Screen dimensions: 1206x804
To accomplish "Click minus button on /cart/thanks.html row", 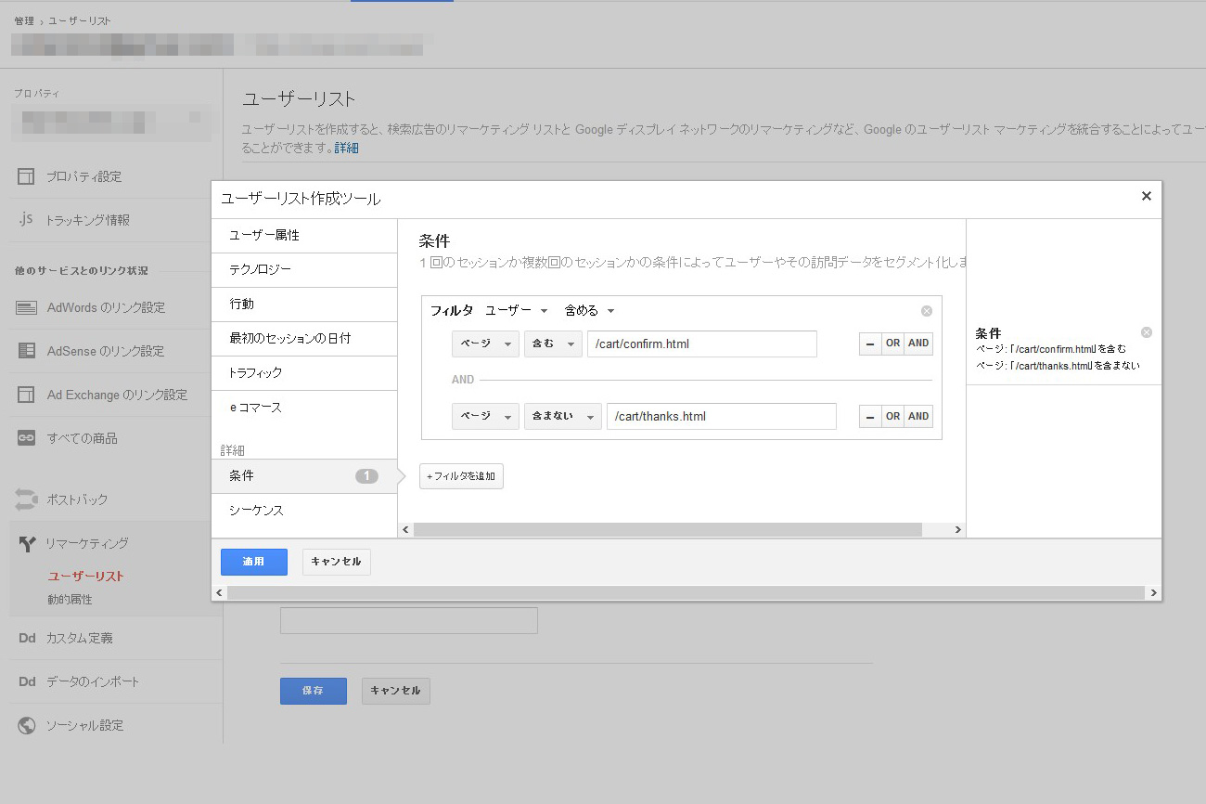I will point(869,416).
